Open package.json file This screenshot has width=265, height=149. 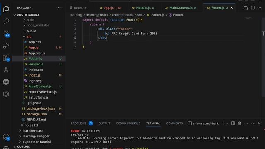[x=37, y=114]
